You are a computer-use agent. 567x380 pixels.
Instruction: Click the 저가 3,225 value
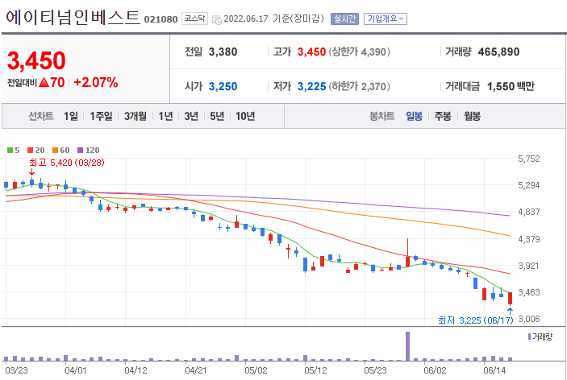tap(311, 87)
